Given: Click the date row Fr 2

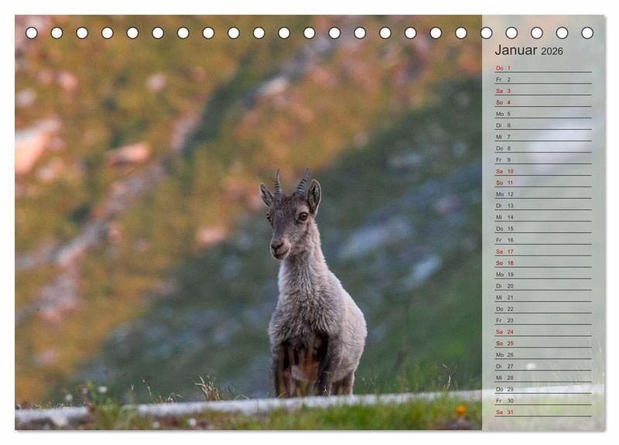Looking at the screenshot, I should tap(504, 80).
